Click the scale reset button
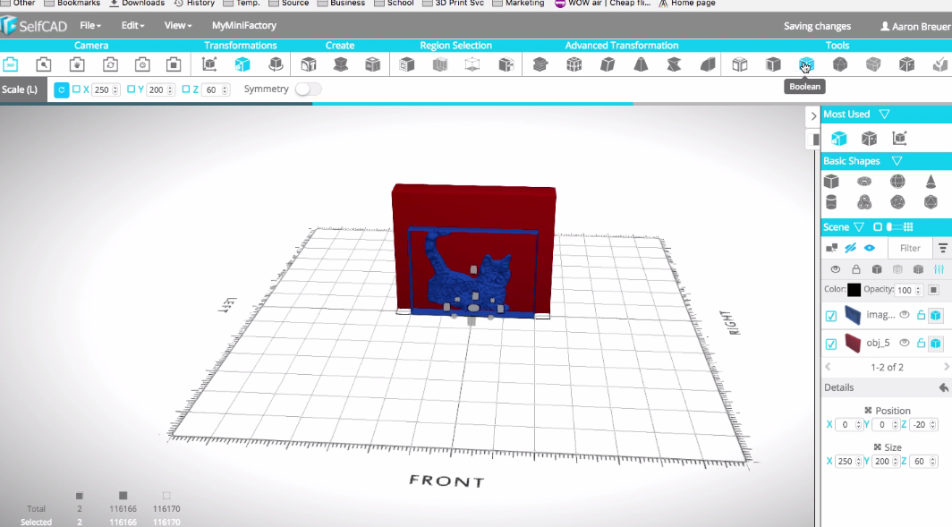952x527 pixels. pos(62,89)
